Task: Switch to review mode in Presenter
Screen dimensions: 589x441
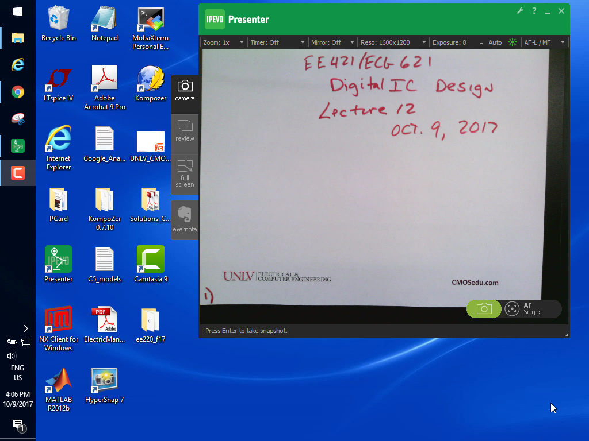Action: tap(185, 131)
